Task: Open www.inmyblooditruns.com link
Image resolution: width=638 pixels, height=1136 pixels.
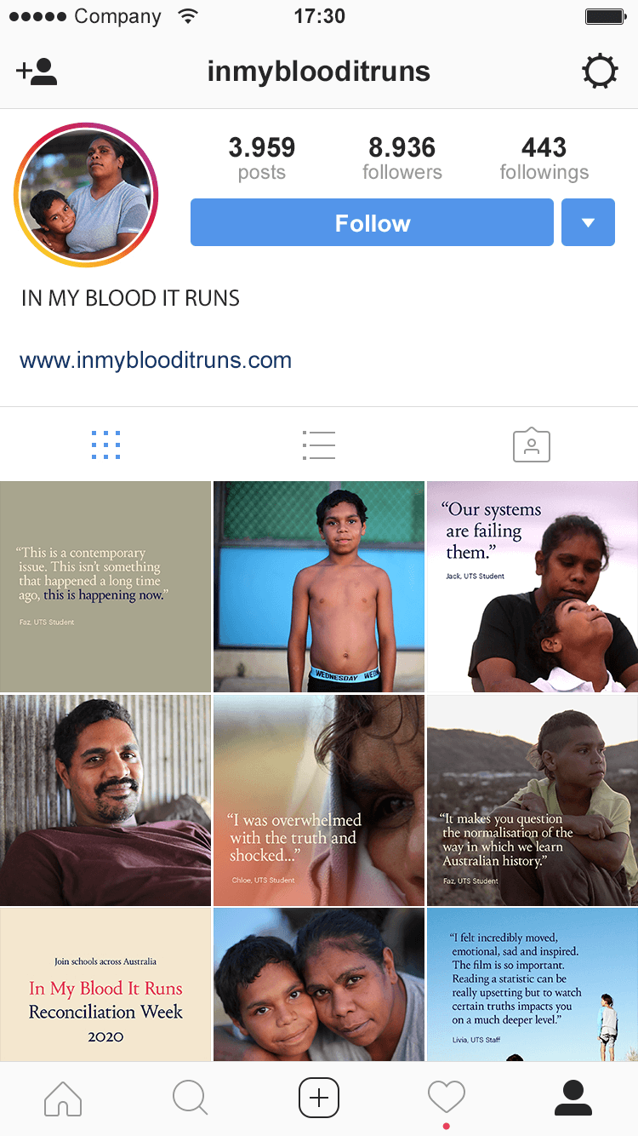Action: coord(156,360)
